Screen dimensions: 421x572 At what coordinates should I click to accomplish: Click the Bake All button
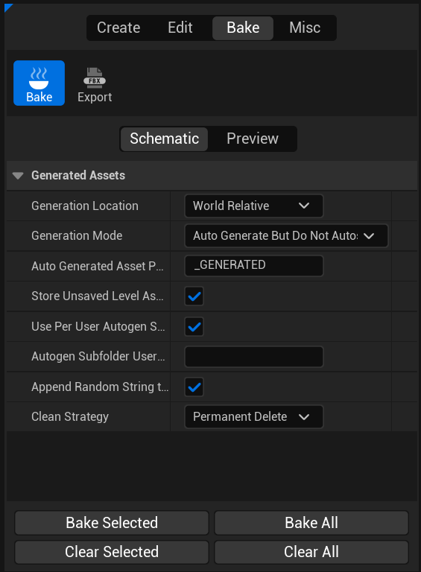point(311,523)
